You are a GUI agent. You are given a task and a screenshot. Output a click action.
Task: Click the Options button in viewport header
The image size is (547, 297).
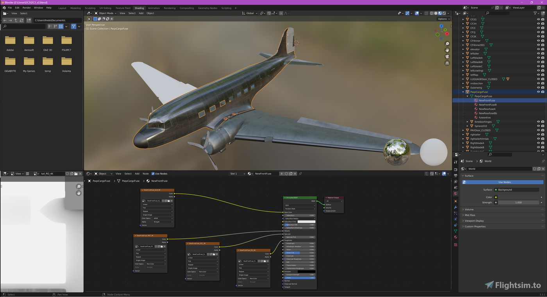point(443,19)
